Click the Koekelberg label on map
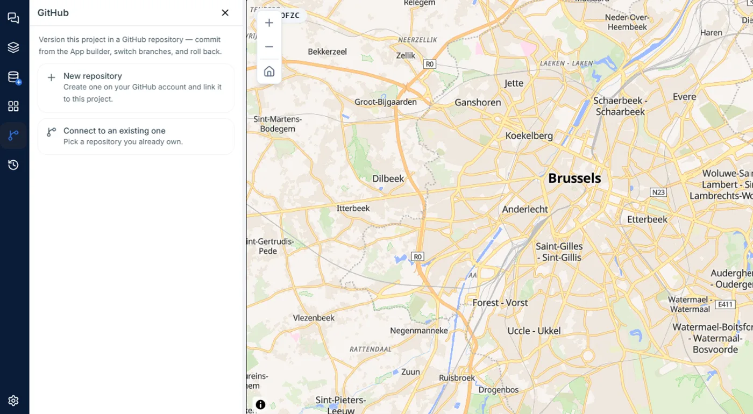Image resolution: width=753 pixels, height=414 pixels. pyautogui.click(x=529, y=135)
